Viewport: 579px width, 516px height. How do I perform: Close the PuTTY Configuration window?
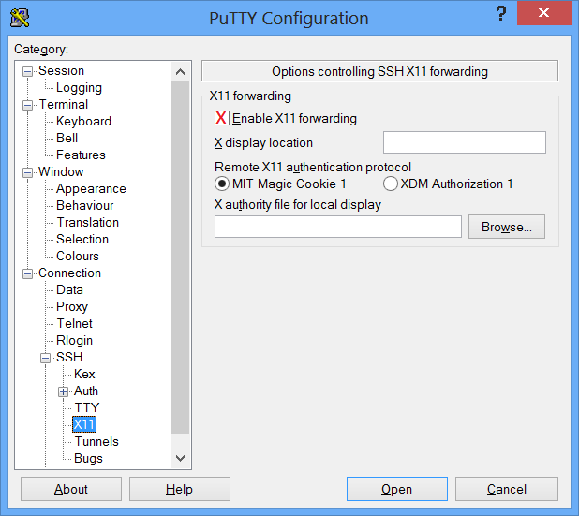[x=543, y=13]
